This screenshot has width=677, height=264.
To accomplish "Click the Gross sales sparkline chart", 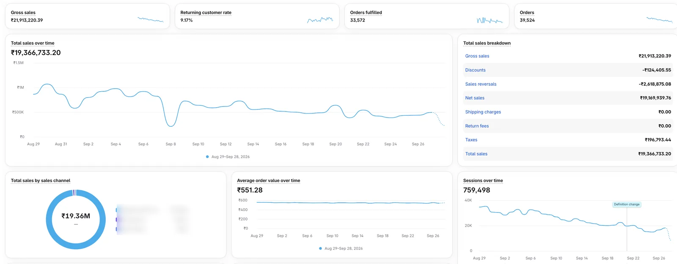I will point(151,19).
